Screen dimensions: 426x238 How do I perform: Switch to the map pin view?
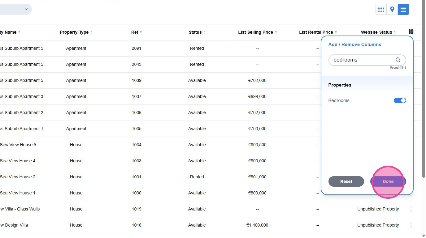tap(392, 9)
